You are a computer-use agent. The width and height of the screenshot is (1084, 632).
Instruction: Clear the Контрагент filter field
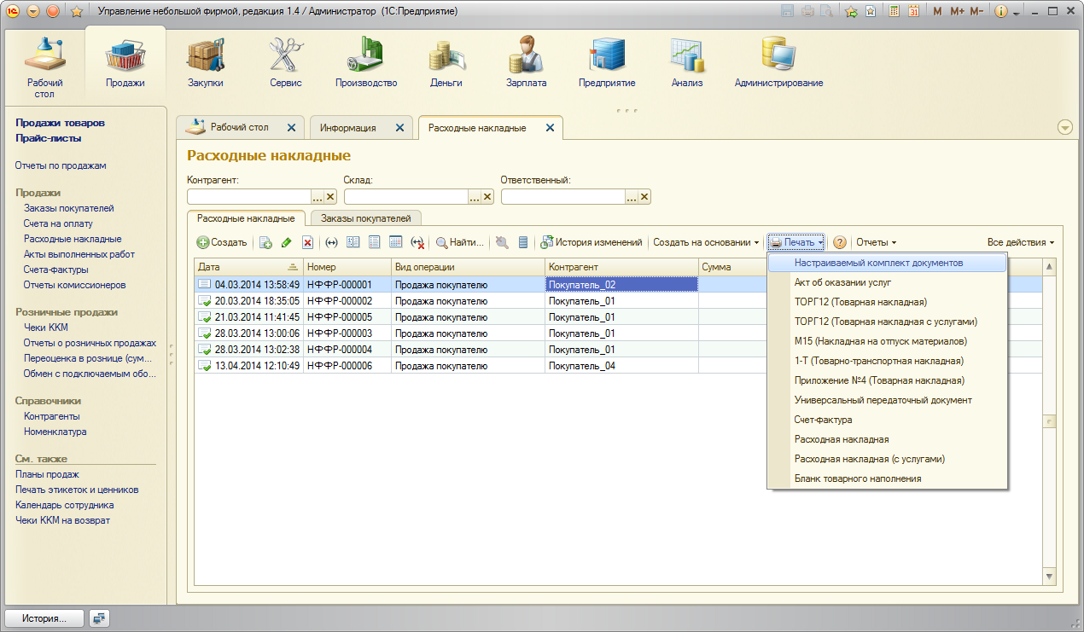(x=330, y=197)
